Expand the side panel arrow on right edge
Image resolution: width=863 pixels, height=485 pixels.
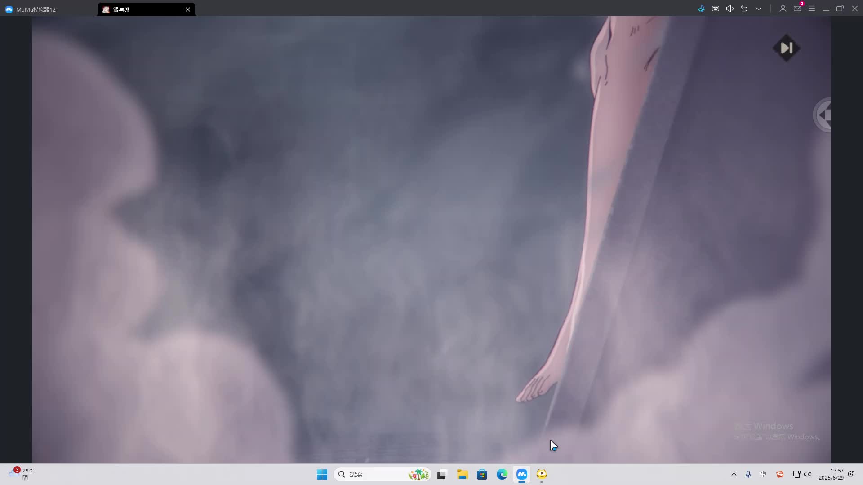point(823,115)
